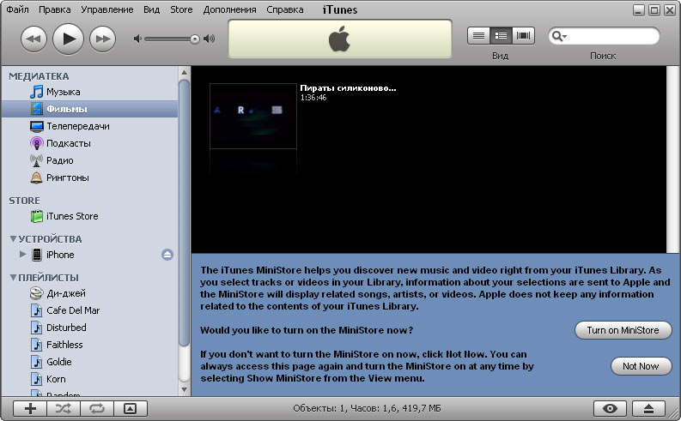Click in the Поиск search field
681x421 pixels.
(604, 36)
